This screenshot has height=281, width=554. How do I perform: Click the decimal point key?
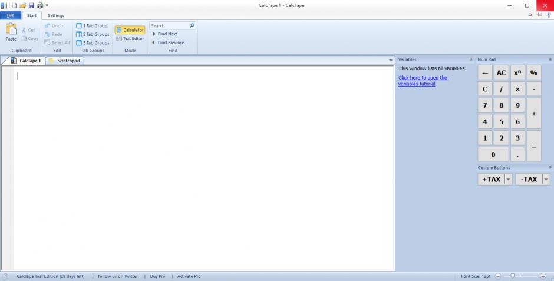click(517, 154)
